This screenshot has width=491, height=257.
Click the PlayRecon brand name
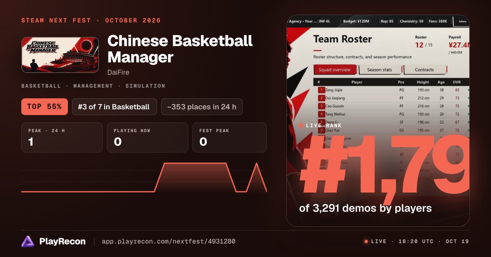click(x=63, y=241)
